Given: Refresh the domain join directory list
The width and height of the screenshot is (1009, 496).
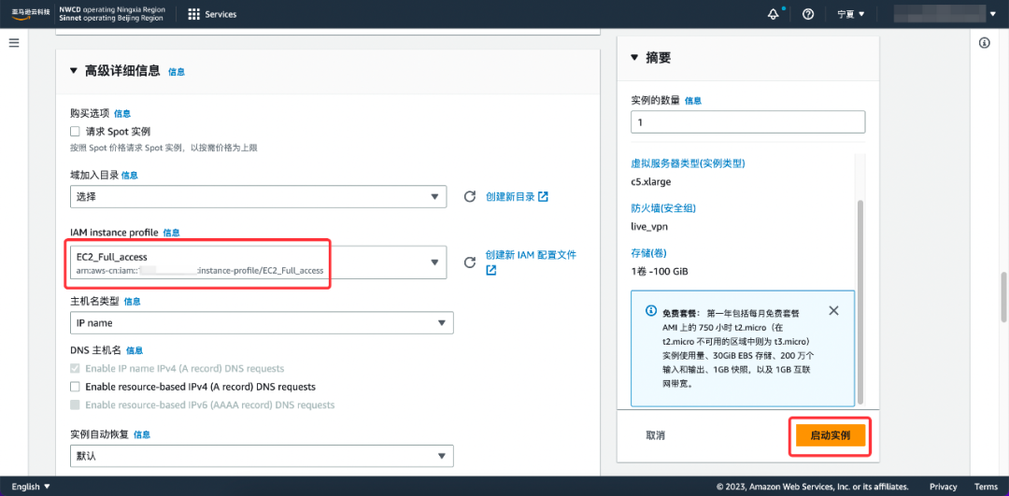Looking at the screenshot, I should coord(470,197).
